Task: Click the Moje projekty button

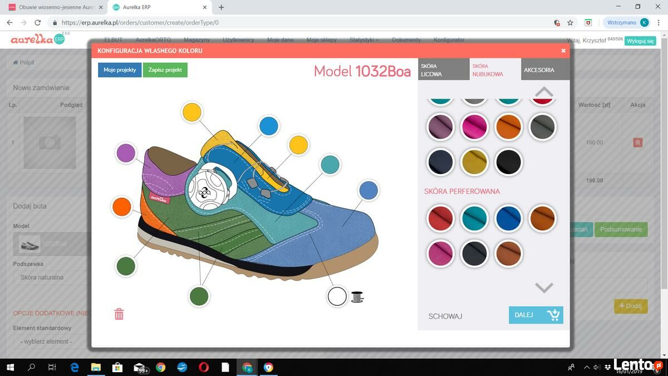Action: [x=120, y=70]
